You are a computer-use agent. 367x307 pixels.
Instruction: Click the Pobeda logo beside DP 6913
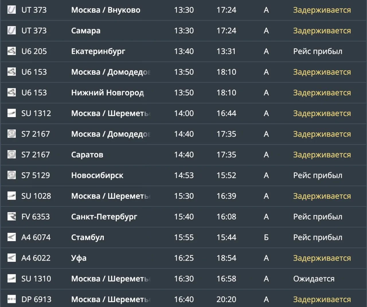click(11, 299)
